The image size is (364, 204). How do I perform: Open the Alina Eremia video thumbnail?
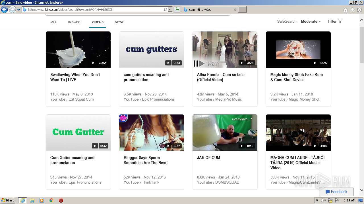[225, 50]
